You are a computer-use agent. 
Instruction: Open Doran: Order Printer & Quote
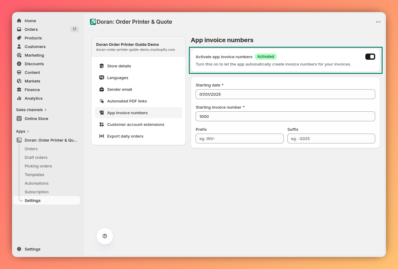click(x=51, y=140)
